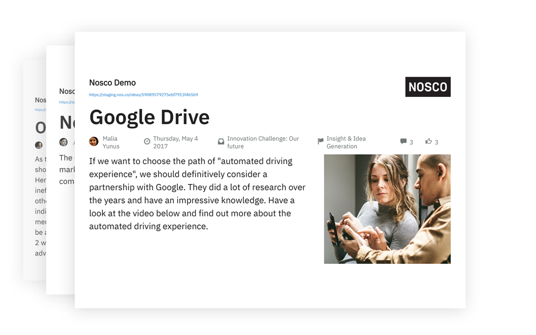This screenshot has height=335, width=536.
Task: Click the flag icon by Insight & Idea Generation
Action: click(320, 141)
